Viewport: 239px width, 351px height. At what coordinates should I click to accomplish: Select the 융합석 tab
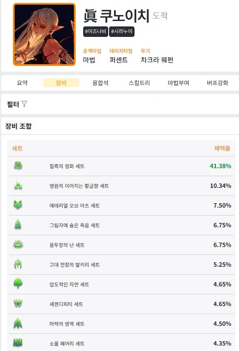(x=100, y=83)
